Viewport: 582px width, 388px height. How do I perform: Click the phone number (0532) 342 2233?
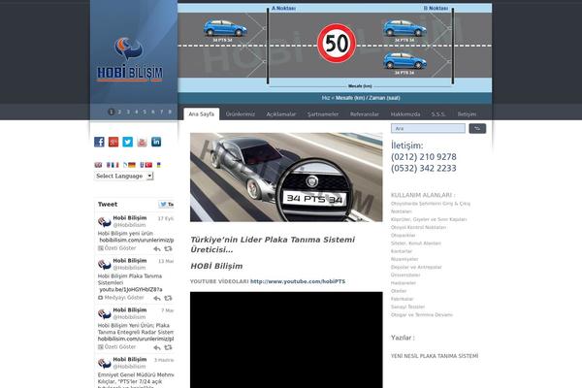pyautogui.click(x=424, y=169)
